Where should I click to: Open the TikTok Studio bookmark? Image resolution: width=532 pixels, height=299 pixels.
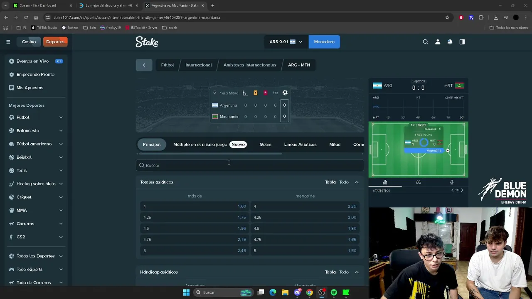(x=44, y=27)
